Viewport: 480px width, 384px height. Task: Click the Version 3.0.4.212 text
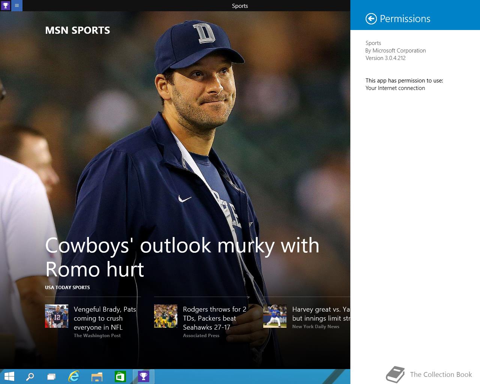[385, 58]
